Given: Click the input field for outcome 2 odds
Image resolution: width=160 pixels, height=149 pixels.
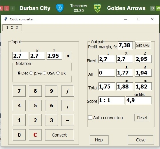Looking at the screenshot, I should tap(54, 56).
